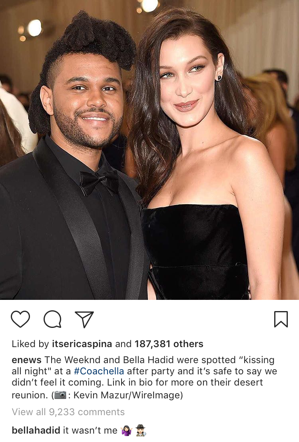Click the detective emoji in comment
299x442 pixels.
point(140,431)
